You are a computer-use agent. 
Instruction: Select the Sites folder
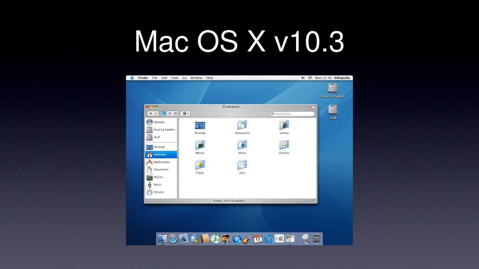pos(242,167)
